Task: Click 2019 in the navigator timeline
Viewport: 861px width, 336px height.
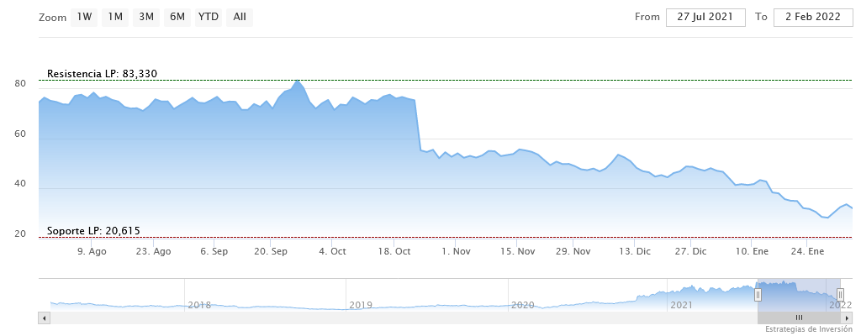Action: pyautogui.click(x=361, y=305)
